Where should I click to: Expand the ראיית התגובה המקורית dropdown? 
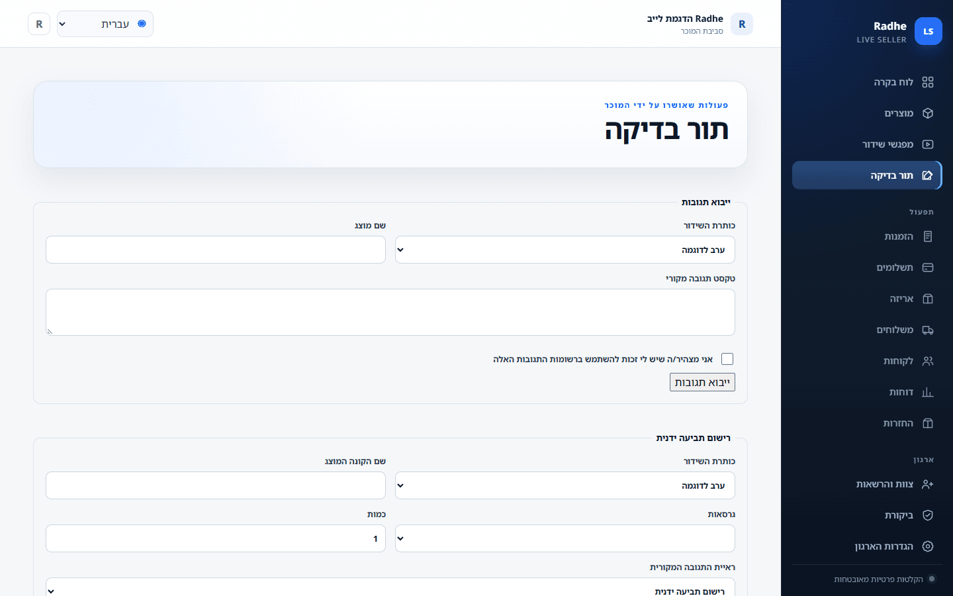click(x=390, y=587)
